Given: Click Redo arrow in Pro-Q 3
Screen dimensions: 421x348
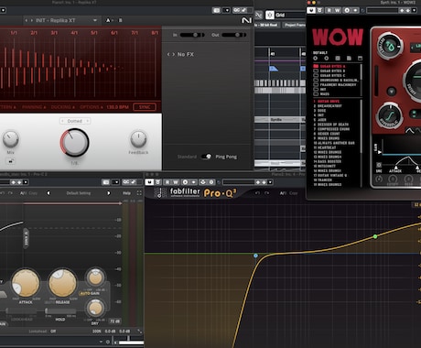Looking at the screenshot, I should [x=267, y=193].
